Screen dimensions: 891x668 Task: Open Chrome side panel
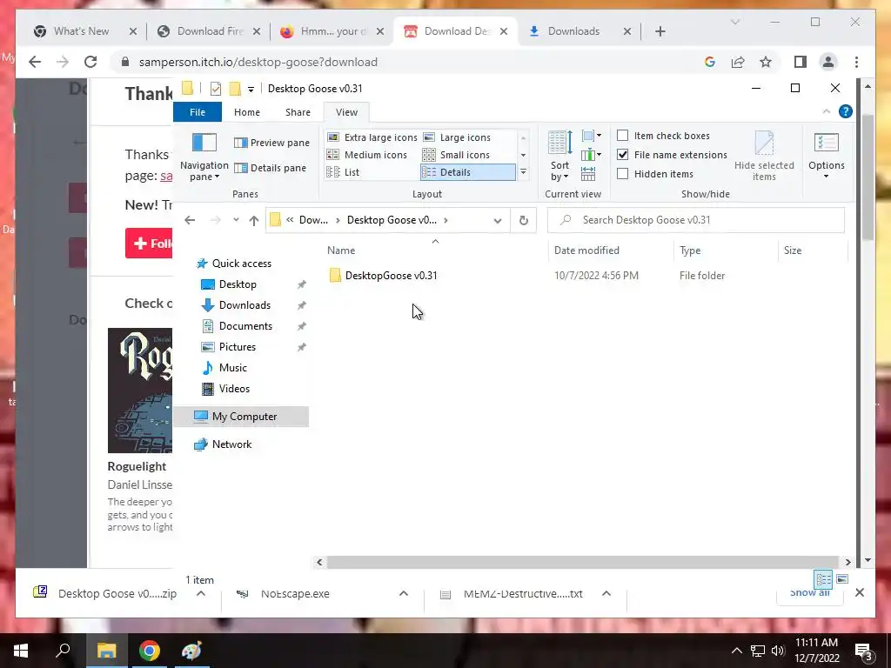[801, 62]
